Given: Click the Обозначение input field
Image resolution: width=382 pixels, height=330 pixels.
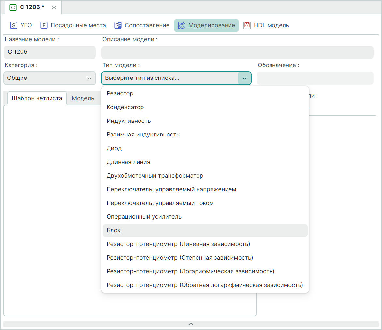Looking at the screenshot, I should click(x=315, y=78).
